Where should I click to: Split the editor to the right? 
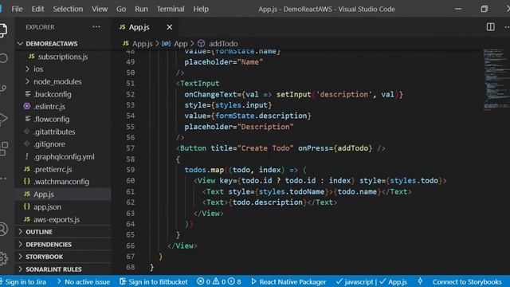[491, 27]
